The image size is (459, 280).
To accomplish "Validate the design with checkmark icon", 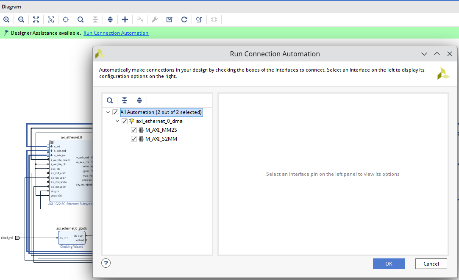I will coord(169,19).
